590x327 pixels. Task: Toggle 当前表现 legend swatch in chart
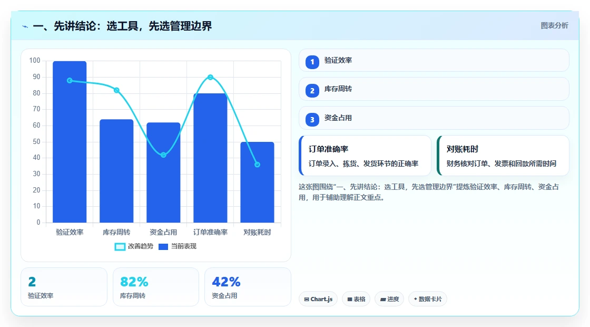pyautogui.click(x=163, y=247)
